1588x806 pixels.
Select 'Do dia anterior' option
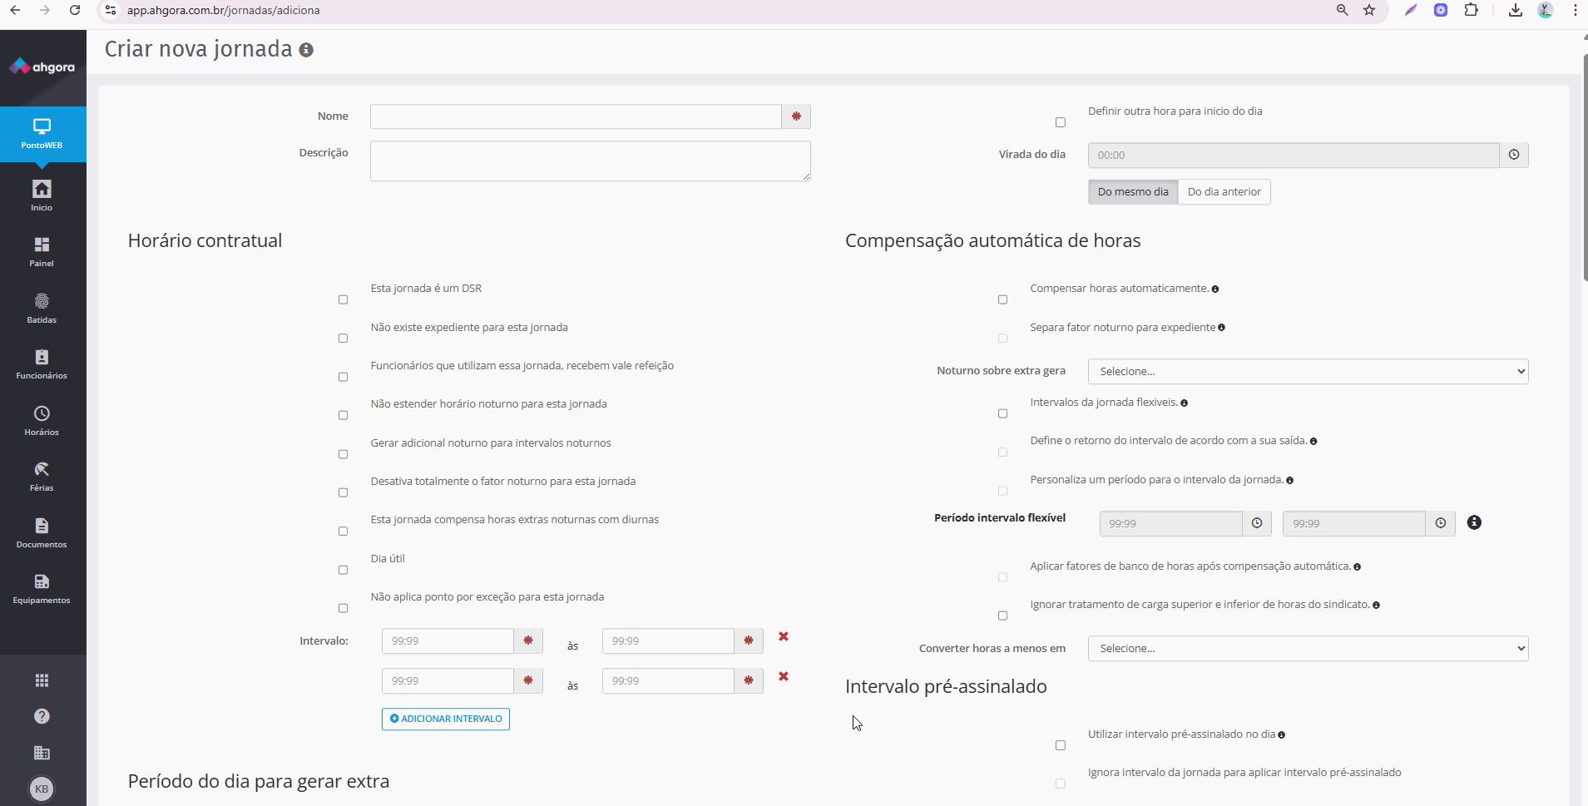tap(1224, 191)
